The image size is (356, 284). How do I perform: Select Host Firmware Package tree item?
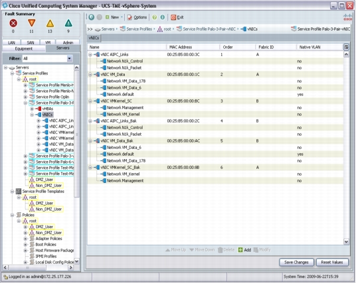tap(54, 251)
